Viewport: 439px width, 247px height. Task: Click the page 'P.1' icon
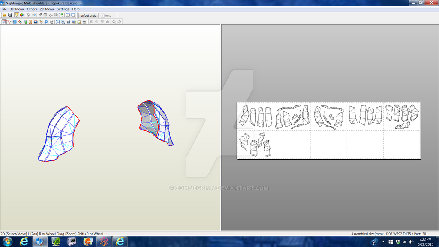69,21
